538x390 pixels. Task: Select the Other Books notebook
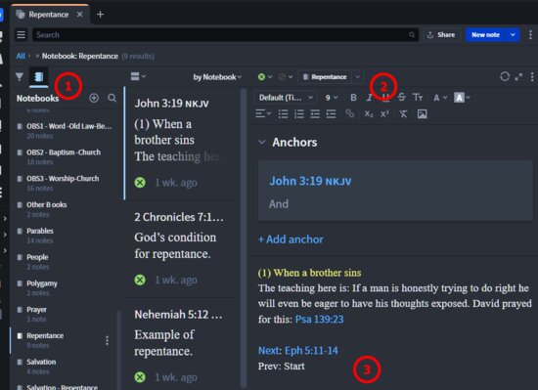(66, 209)
